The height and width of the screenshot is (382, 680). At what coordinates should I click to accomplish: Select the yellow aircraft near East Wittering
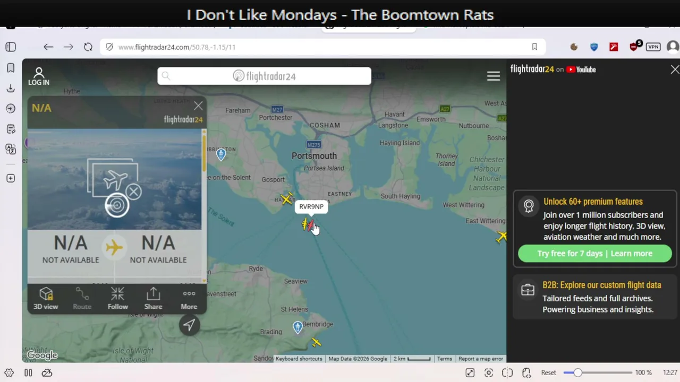501,237
